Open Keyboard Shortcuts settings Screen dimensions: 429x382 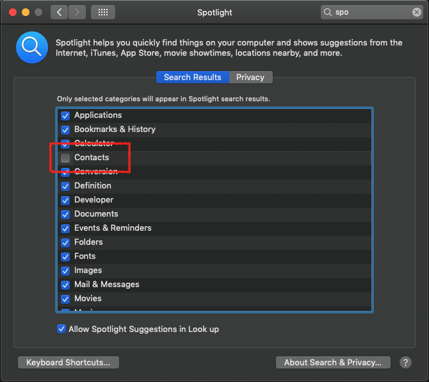pyautogui.click(x=69, y=362)
